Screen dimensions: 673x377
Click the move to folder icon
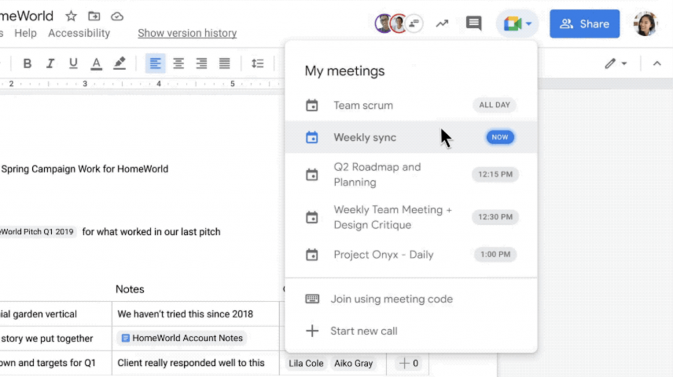[x=94, y=16]
